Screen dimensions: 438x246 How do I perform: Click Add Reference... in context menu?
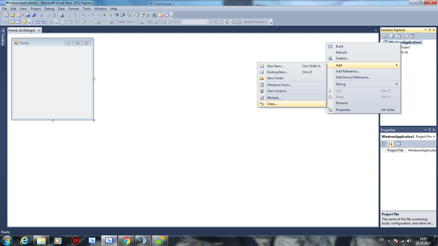point(364,71)
